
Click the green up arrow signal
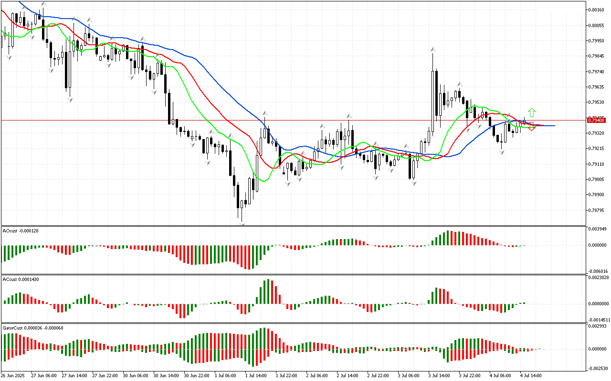click(x=532, y=113)
